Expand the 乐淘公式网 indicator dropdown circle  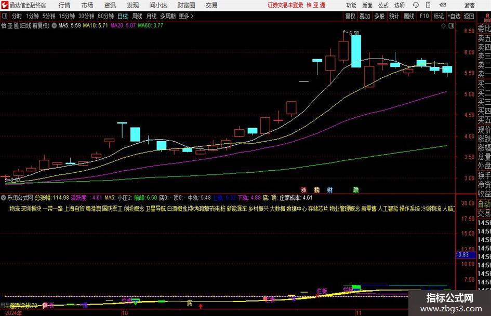click(x=4, y=198)
